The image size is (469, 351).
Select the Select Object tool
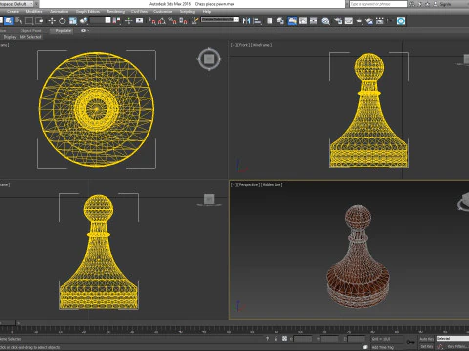9,20
